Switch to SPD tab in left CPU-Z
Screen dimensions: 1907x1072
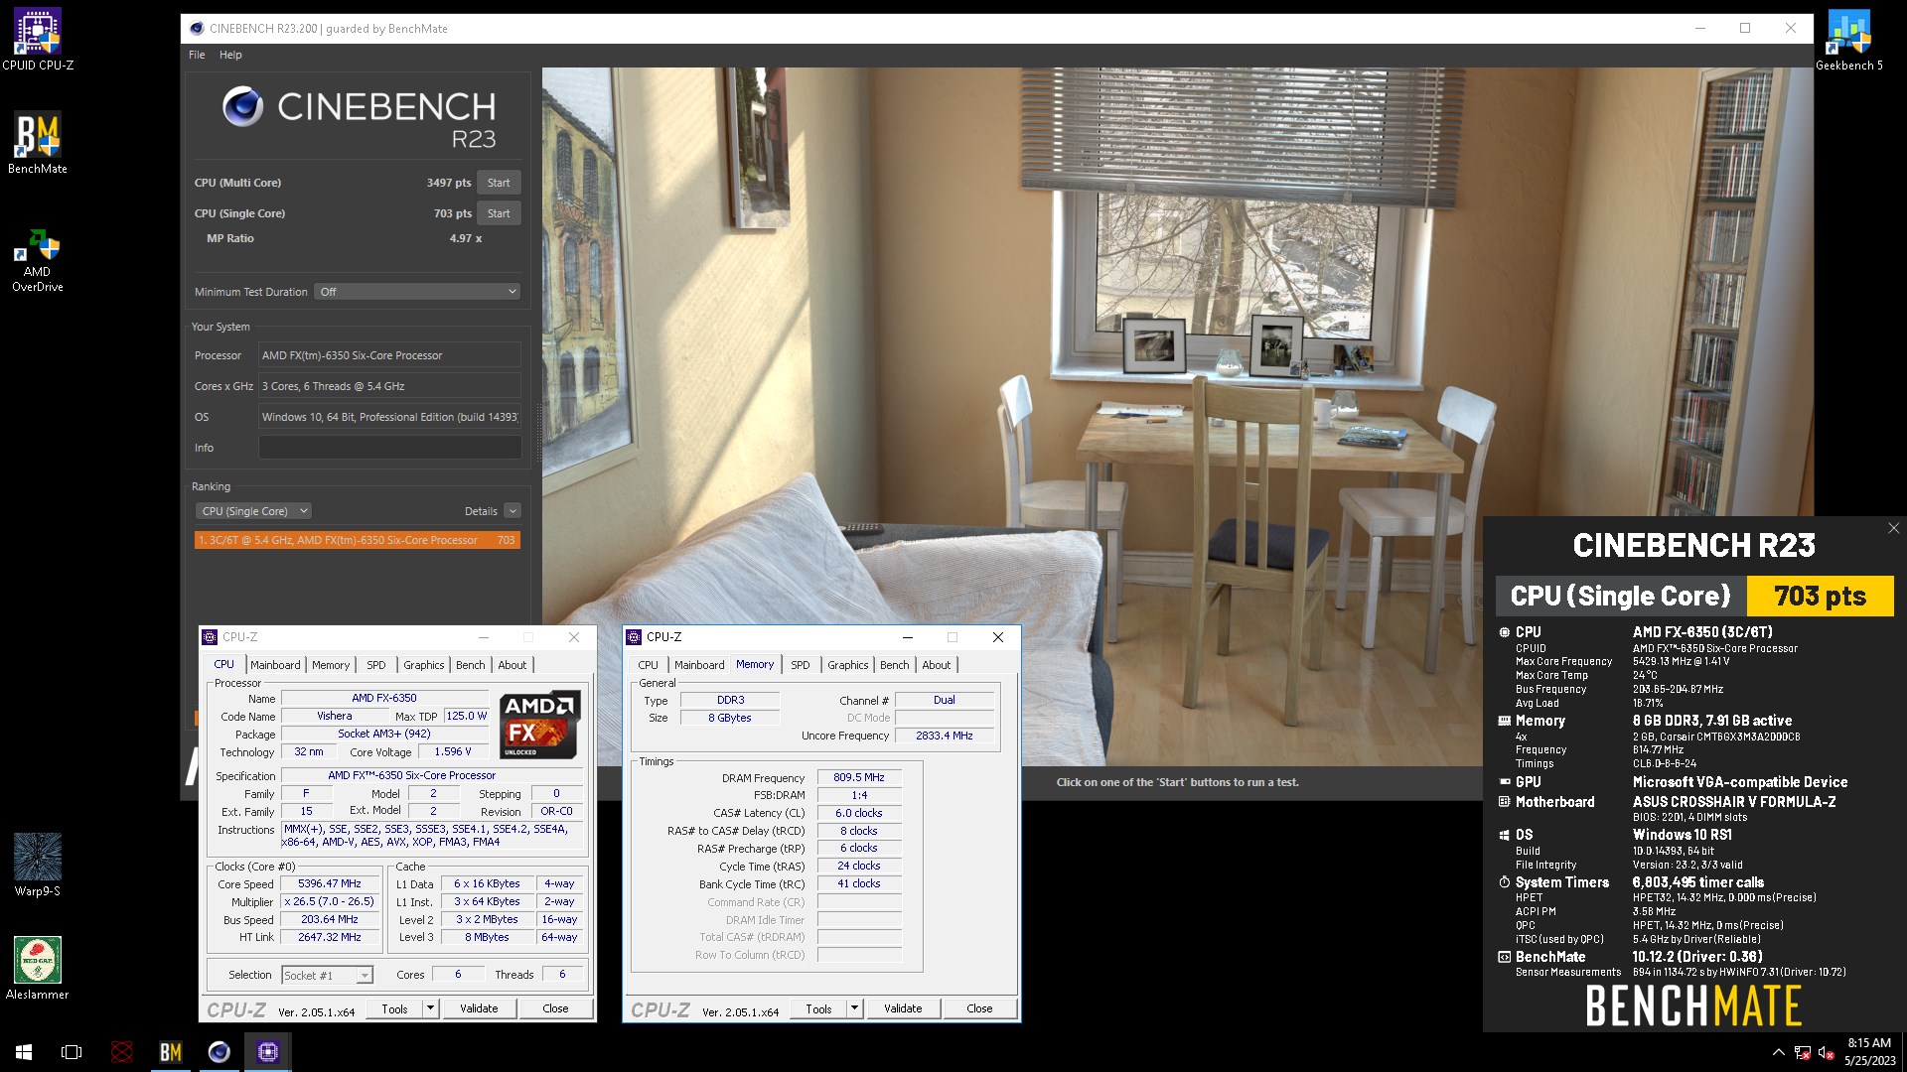tap(376, 665)
